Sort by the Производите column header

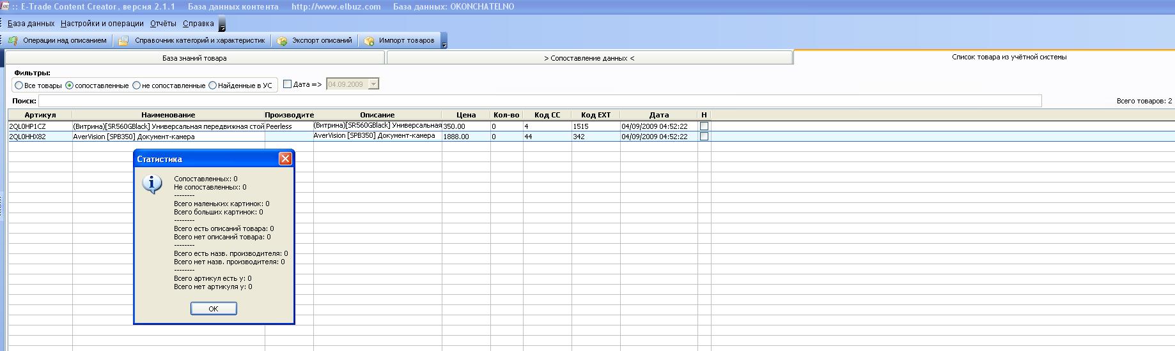tap(289, 115)
